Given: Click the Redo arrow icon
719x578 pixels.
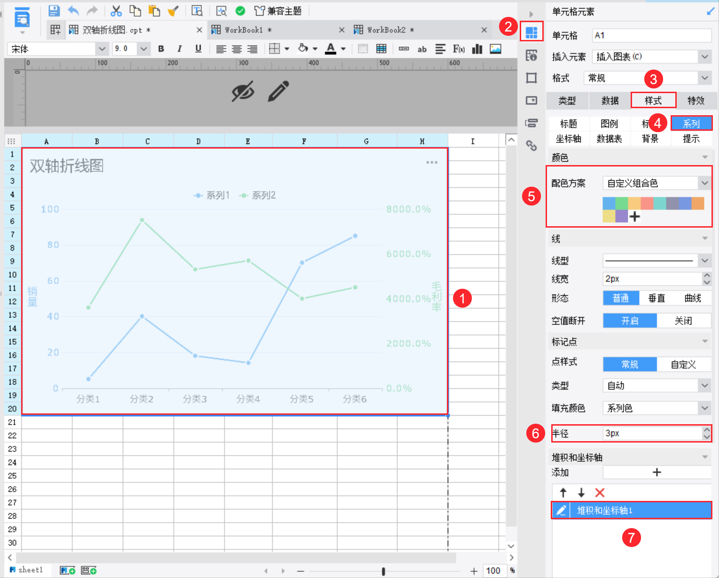Looking at the screenshot, I should pyautogui.click(x=93, y=10).
